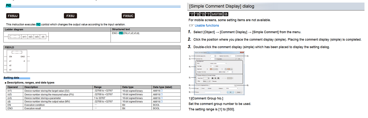Image resolution: width=368 pixels, height=118 pixels.
Task: Click the Name input field in the dialog image
Action: (213, 92)
